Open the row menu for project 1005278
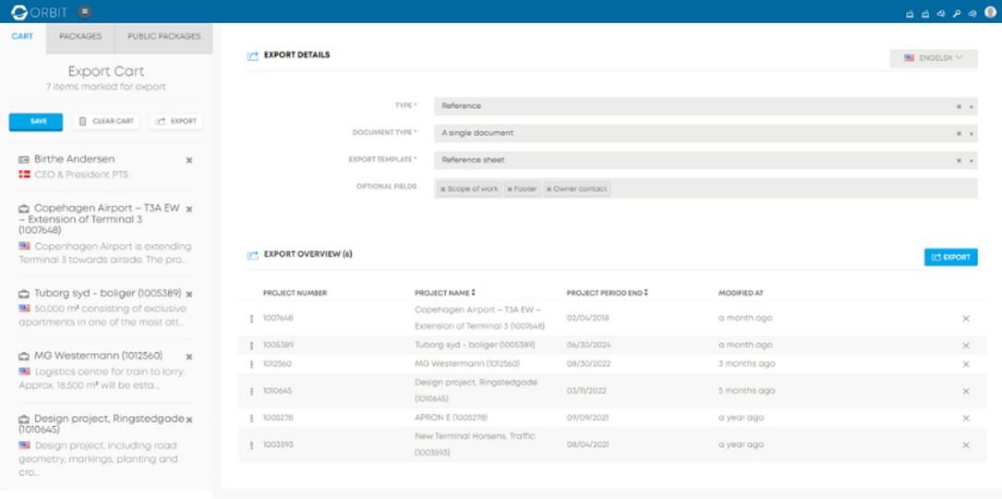This screenshot has width=1002, height=499. [x=251, y=418]
